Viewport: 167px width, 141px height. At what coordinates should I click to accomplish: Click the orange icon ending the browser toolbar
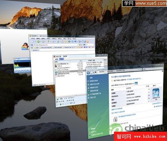tap(87, 41)
